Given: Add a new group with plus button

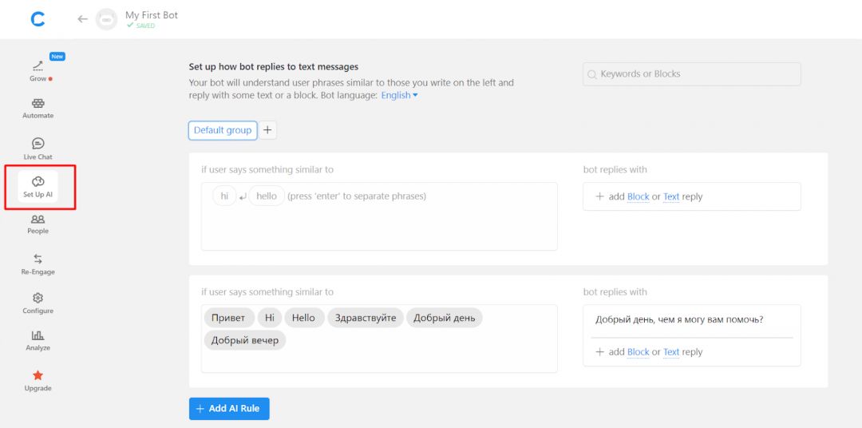Looking at the screenshot, I should pos(267,130).
